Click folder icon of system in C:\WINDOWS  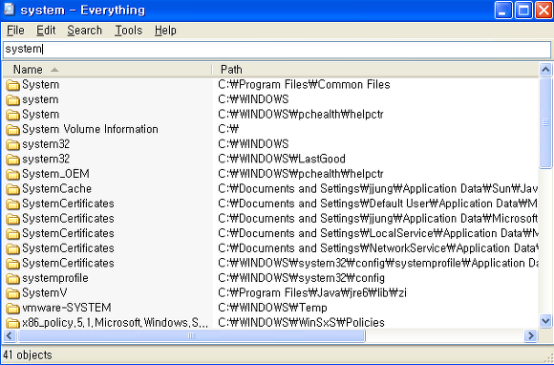(12, 99)
